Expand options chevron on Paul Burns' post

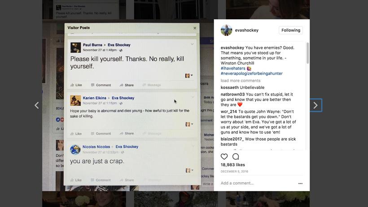[193, 44]
